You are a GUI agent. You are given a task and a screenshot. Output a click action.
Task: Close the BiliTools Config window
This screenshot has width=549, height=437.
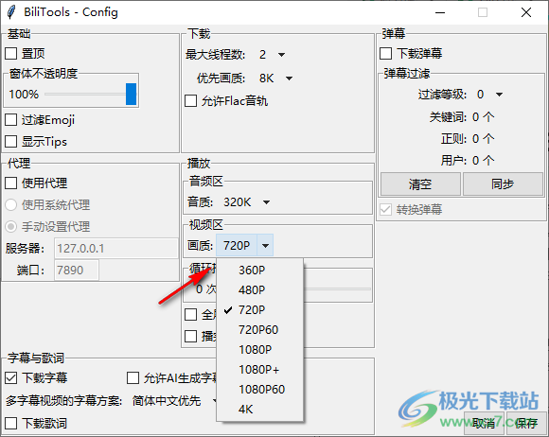(x=526, y=12)
